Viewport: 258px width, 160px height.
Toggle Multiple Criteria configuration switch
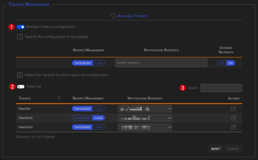(21, 27)
